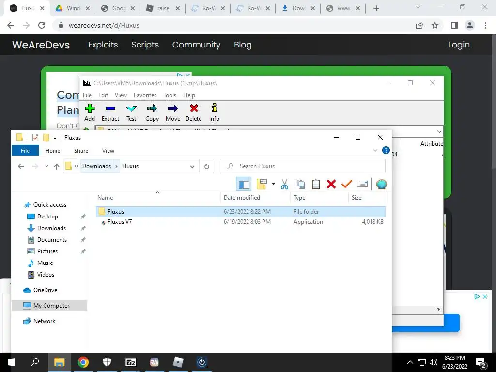Screen dimensions: 496x372
Task: Click the Rename icon in Explorer toolbar
Action: (362, 184)
